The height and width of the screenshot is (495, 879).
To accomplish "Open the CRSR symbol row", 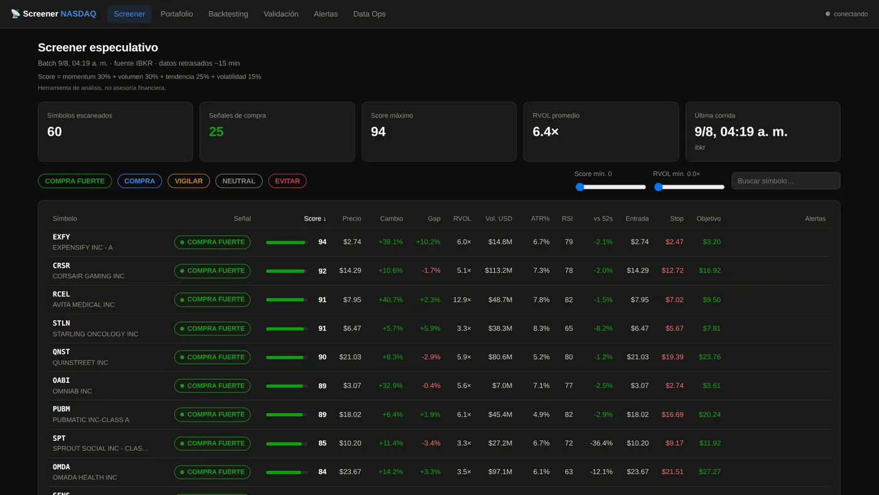I will [x=439, y=271].
